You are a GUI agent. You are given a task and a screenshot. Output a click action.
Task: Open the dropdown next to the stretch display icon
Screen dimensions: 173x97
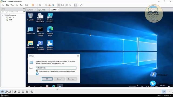(84, 5)
